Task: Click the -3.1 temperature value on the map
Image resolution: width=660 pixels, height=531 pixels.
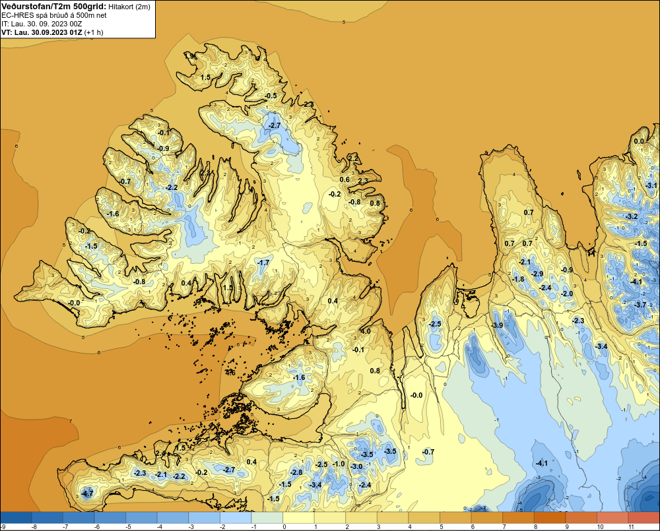Action: pos(651,185)
